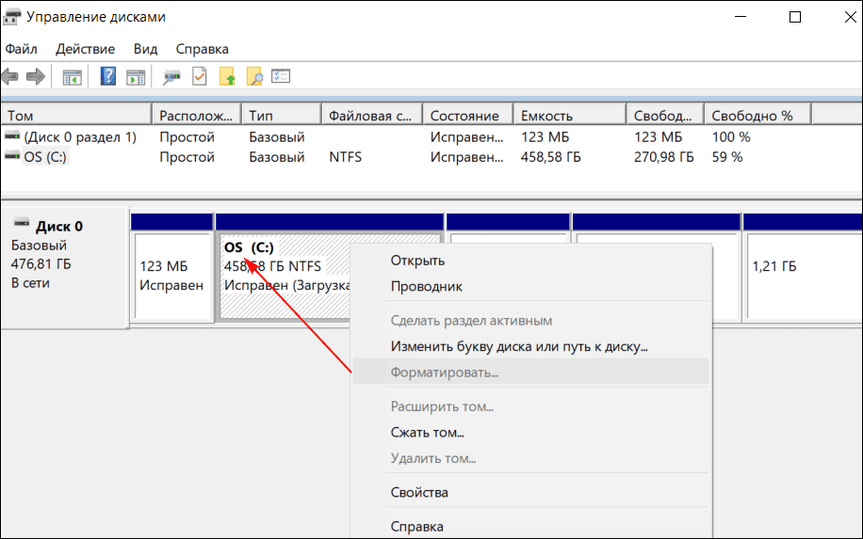
Task: Click the Back arrow in the toolbar
Action: point(11,77)
